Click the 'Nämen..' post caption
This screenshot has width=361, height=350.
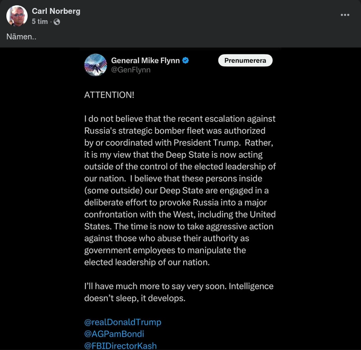(20, 37)
